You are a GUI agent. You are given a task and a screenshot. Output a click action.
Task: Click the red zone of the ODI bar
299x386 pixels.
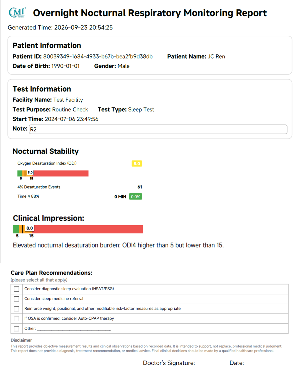61,173
